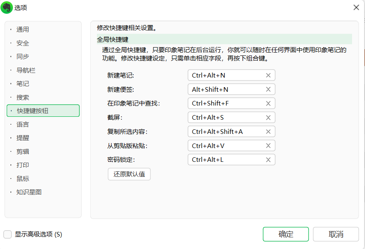
Task: Clear the 复制所选内容 shortcut X icon
Action: [x=268, y=132]
